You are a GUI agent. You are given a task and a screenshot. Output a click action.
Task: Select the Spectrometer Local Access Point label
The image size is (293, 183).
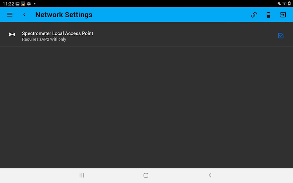click(58, 33)
